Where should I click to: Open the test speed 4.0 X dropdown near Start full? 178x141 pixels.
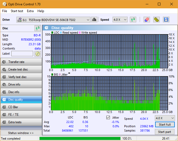click(x=165, y=118)
